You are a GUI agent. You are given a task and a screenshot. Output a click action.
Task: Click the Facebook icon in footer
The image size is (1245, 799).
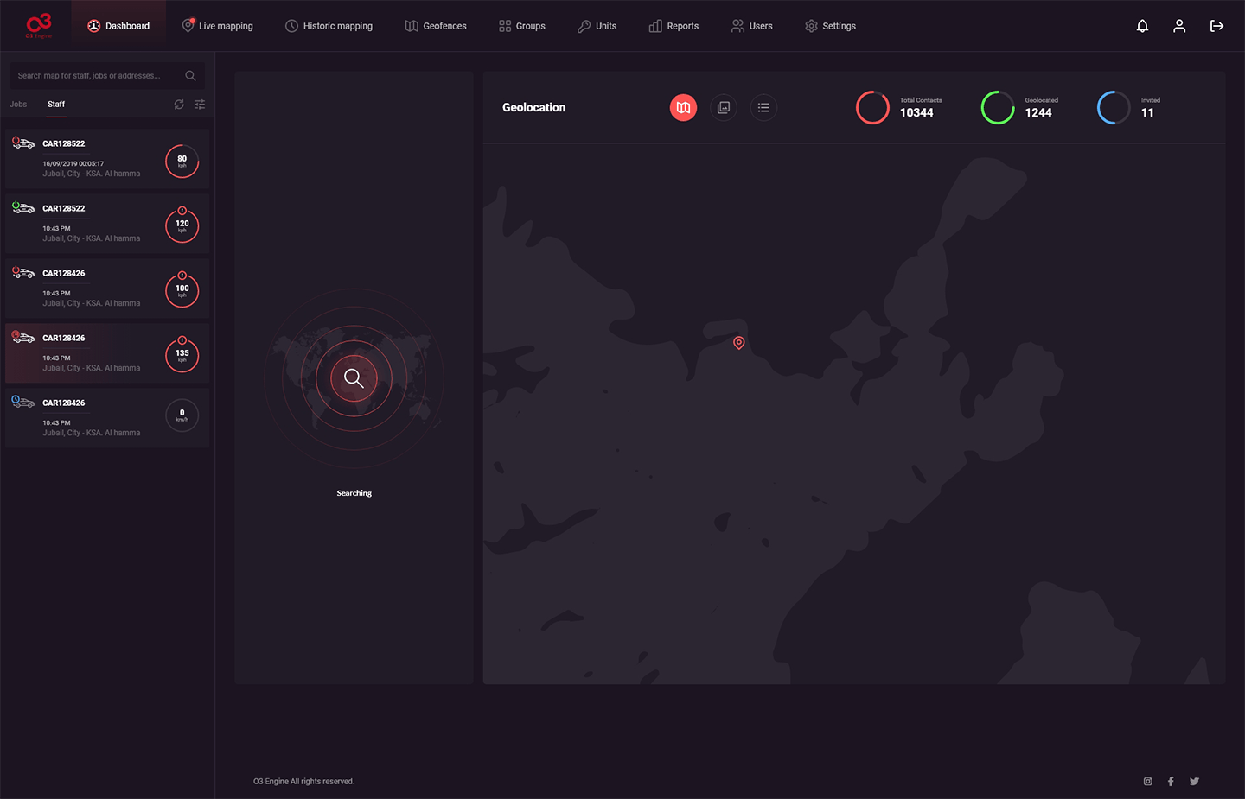coord(1171,781)
